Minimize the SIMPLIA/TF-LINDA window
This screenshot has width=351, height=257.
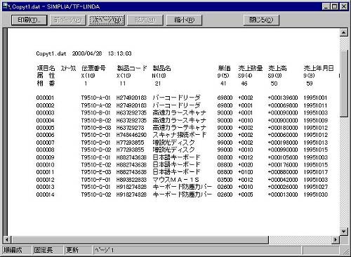point(326,6)
